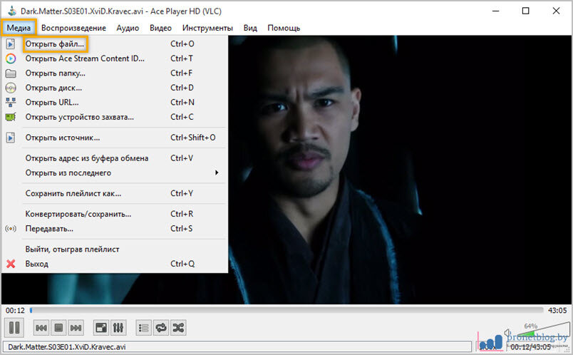Screen dimensions: 573x355
Task: Close the Ace Player window
Action: (x=556, y=11)
